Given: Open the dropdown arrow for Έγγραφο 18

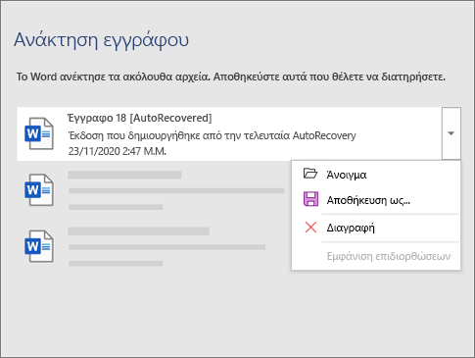Looking at the screenshot, I should pyautogui.click(x=451, y=133).
